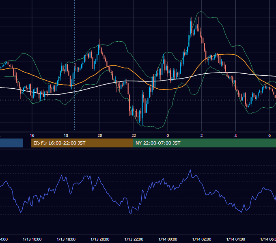
Task: Click the 1/14 00:00 date label
Action: [x=168, y=239]
